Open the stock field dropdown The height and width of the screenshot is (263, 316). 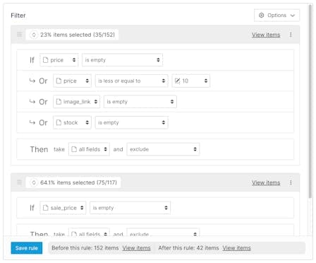[72, 122]
